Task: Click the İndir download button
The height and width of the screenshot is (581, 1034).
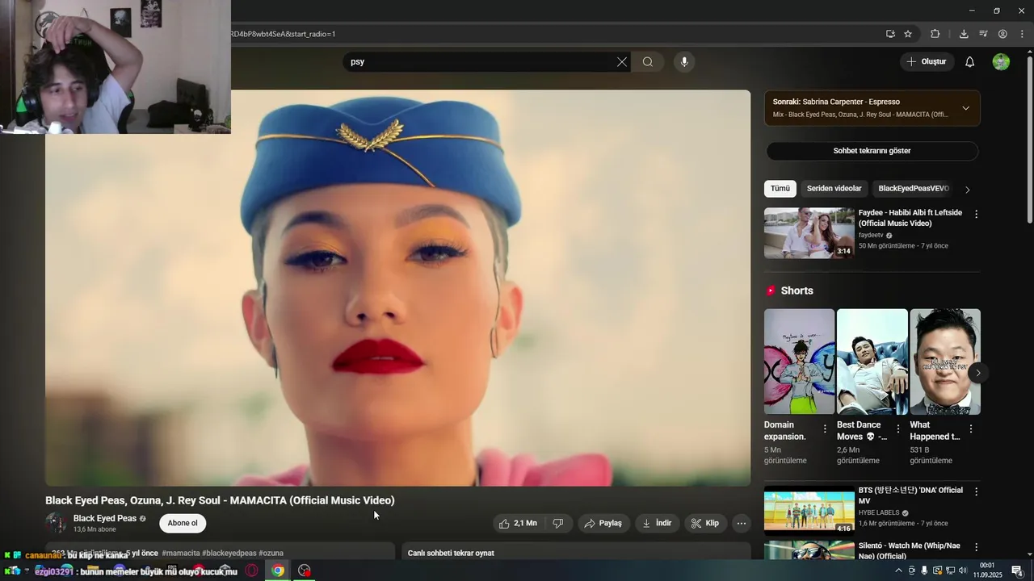Action: click(x=658, y=523)
